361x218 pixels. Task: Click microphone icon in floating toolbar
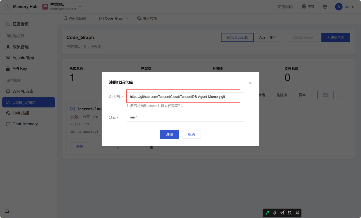click(275, 213)
